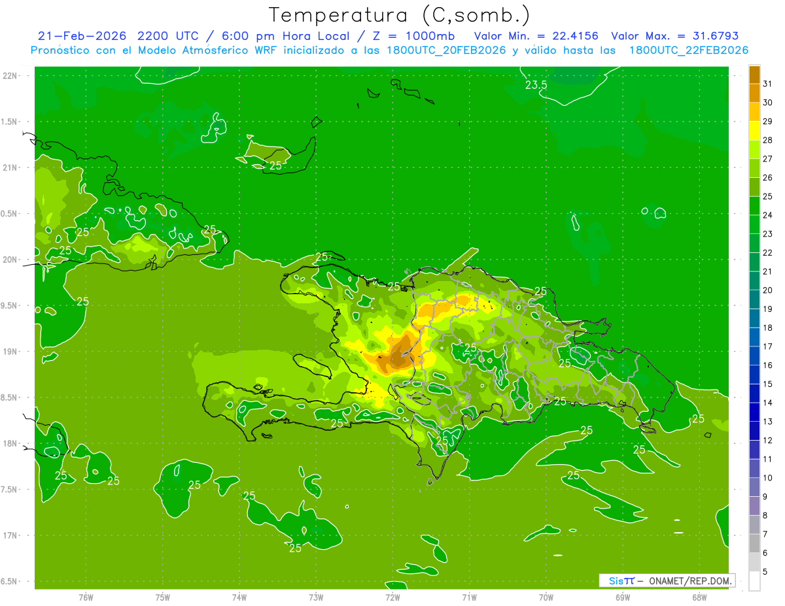Click the purple legend swatch between 9 and 10
The width and height of the screenshot is (785, 606).
tap(754, 487)
